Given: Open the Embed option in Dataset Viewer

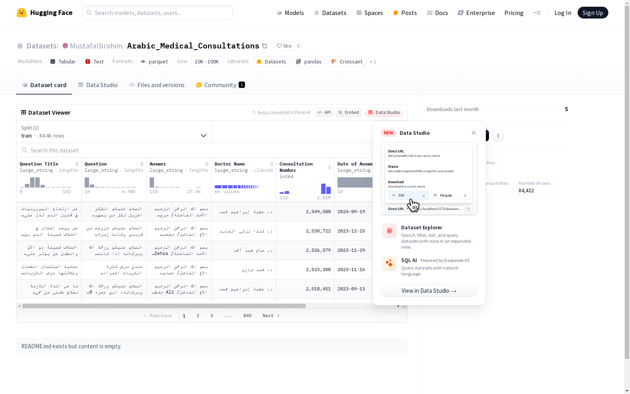Looking at the screenshot, I should coord(348,112).
